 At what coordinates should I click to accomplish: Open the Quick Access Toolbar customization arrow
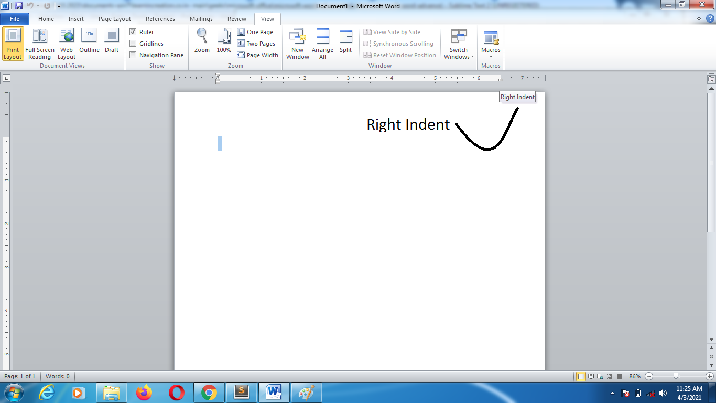coord(59,7)
